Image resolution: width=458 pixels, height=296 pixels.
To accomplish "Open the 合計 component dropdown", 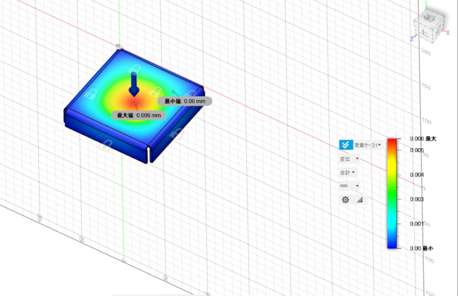I will pos(348,172).
